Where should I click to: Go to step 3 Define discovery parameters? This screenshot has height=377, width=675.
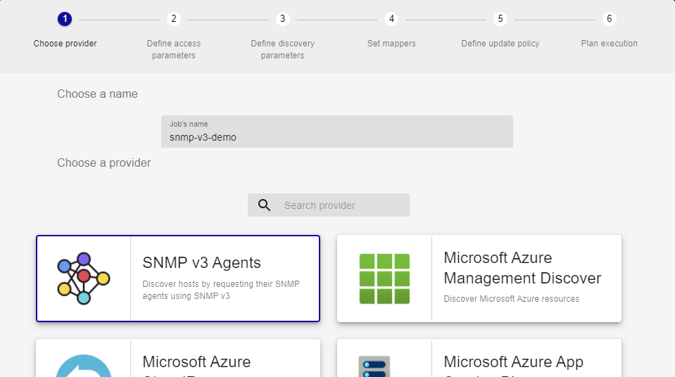(282, 19)
